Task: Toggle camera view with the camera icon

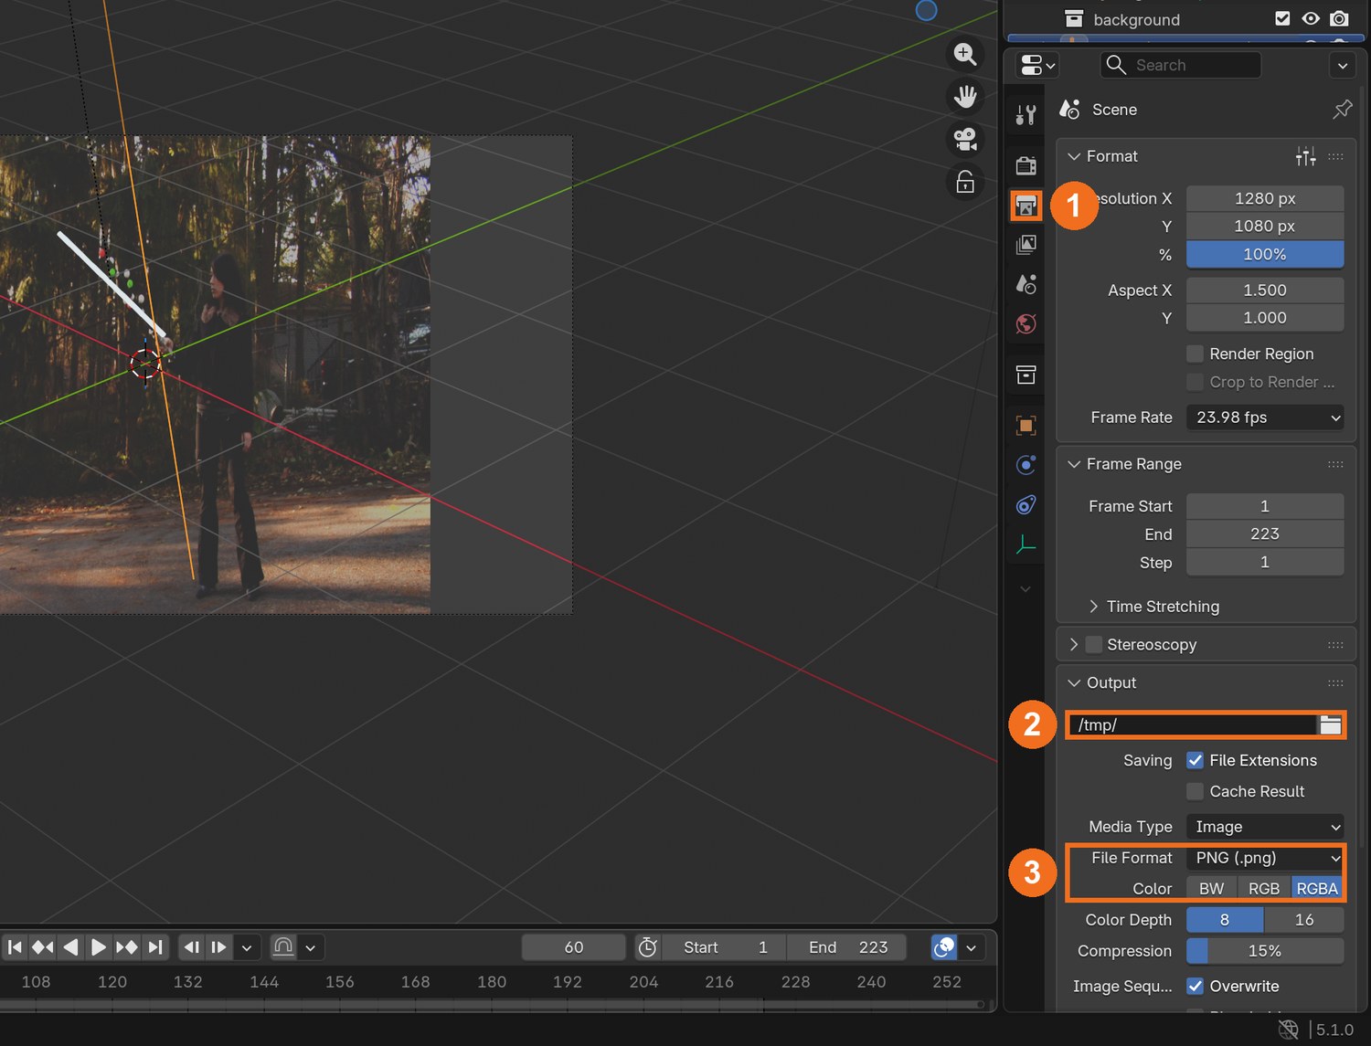Action: (965, 139)
